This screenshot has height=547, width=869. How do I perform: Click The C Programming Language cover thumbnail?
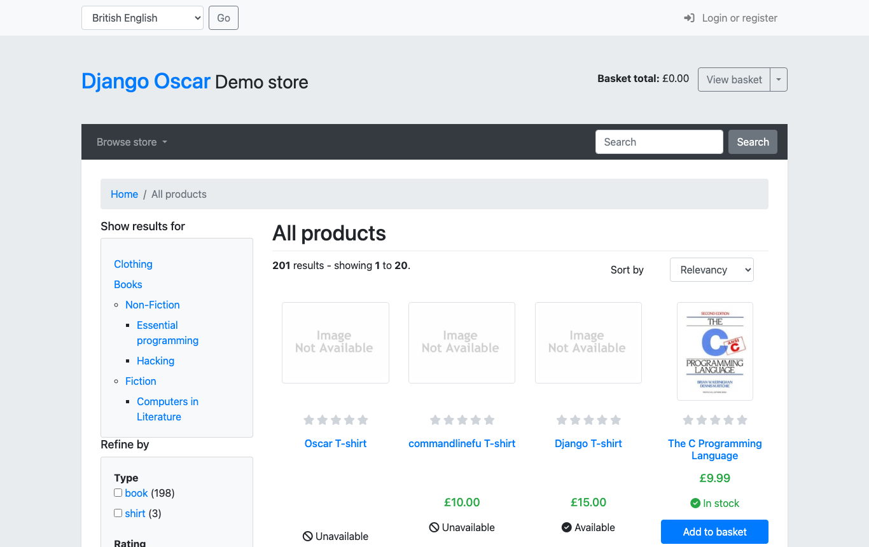[x=715, y=351]
